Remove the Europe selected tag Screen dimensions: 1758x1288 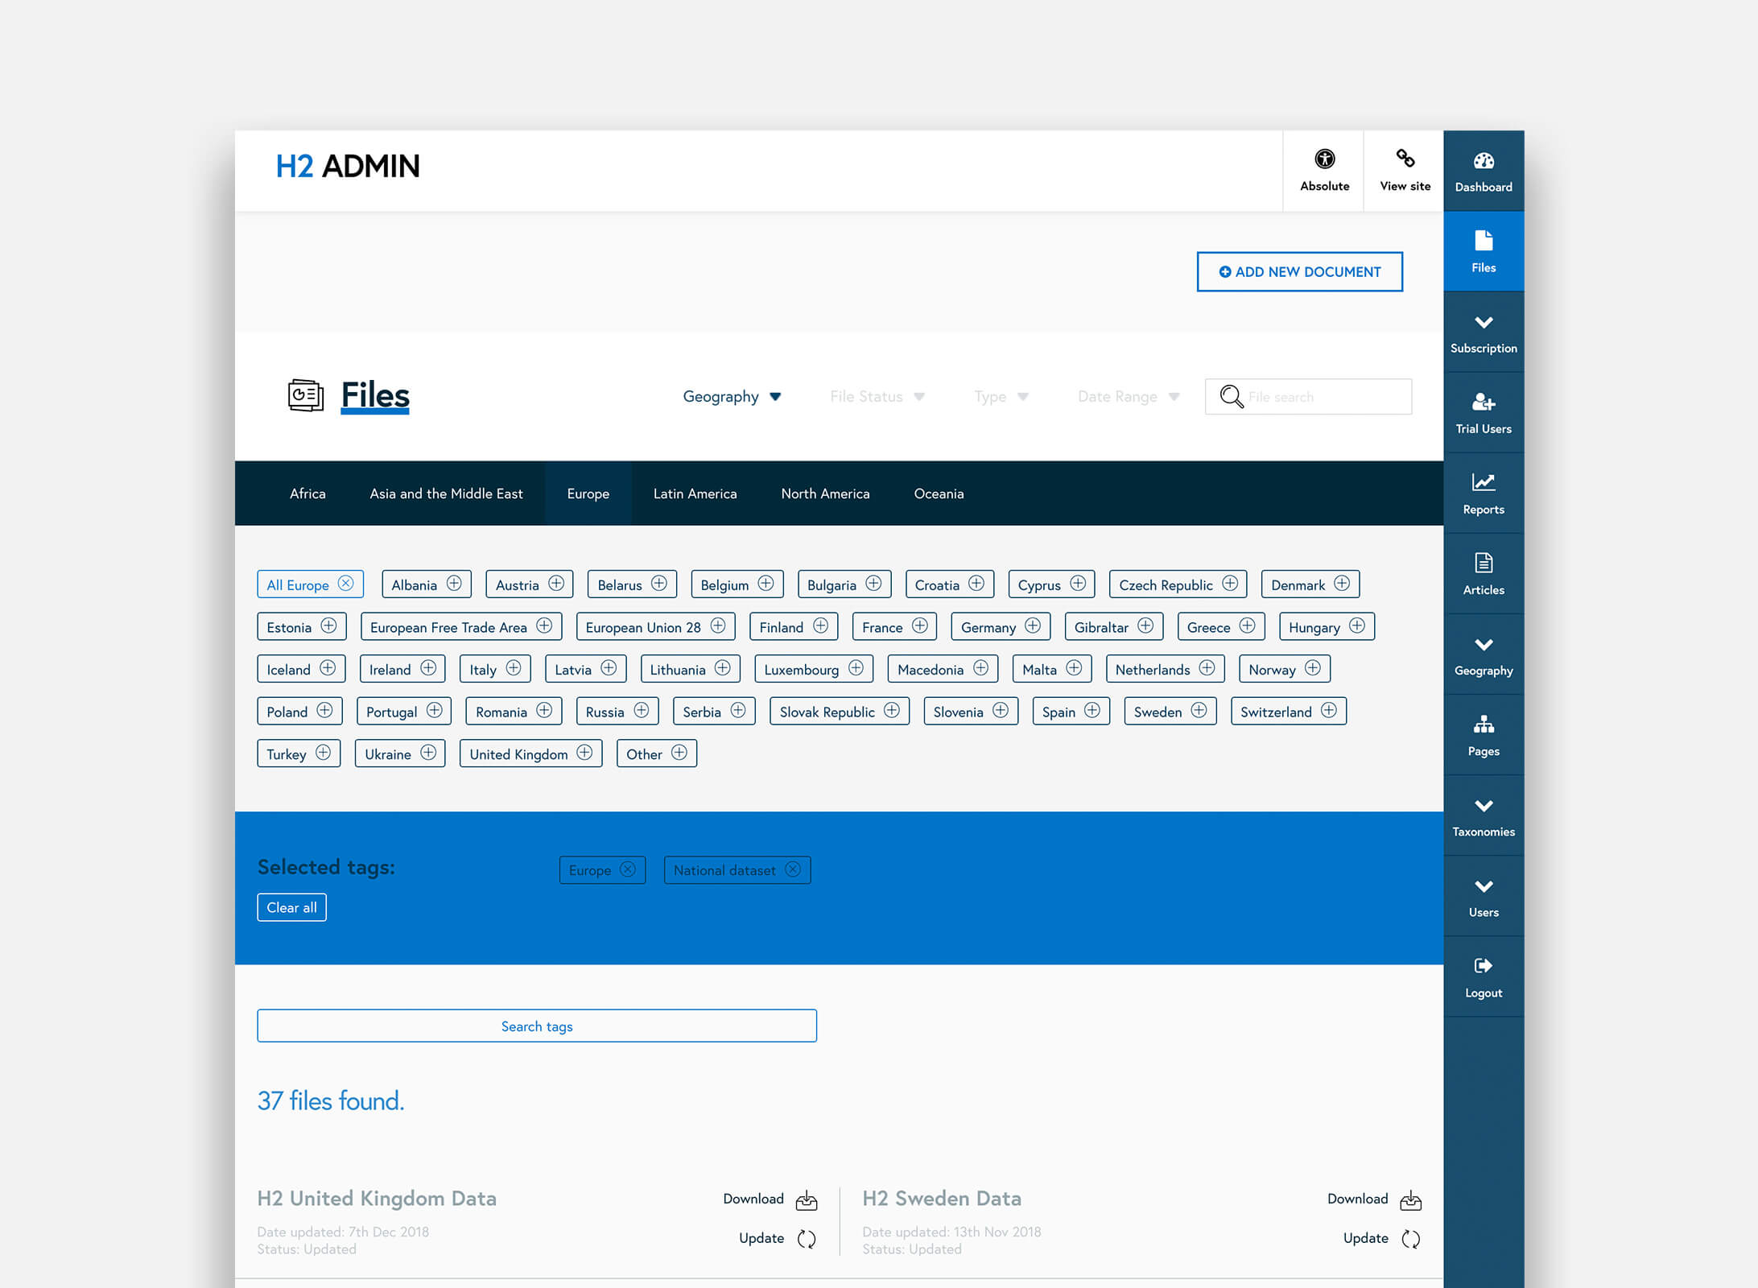625,869
